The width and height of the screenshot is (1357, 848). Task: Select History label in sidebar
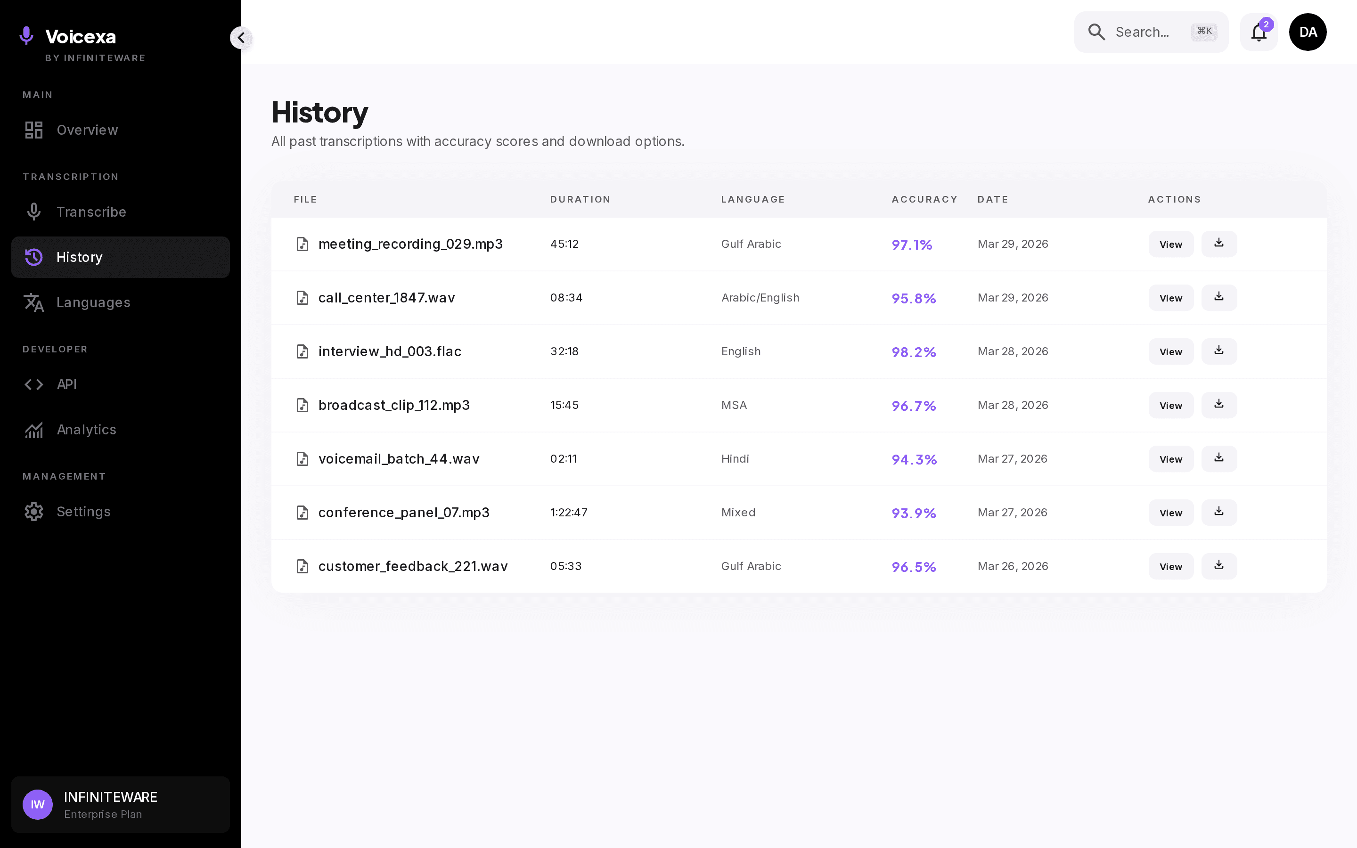click(79, 257)
